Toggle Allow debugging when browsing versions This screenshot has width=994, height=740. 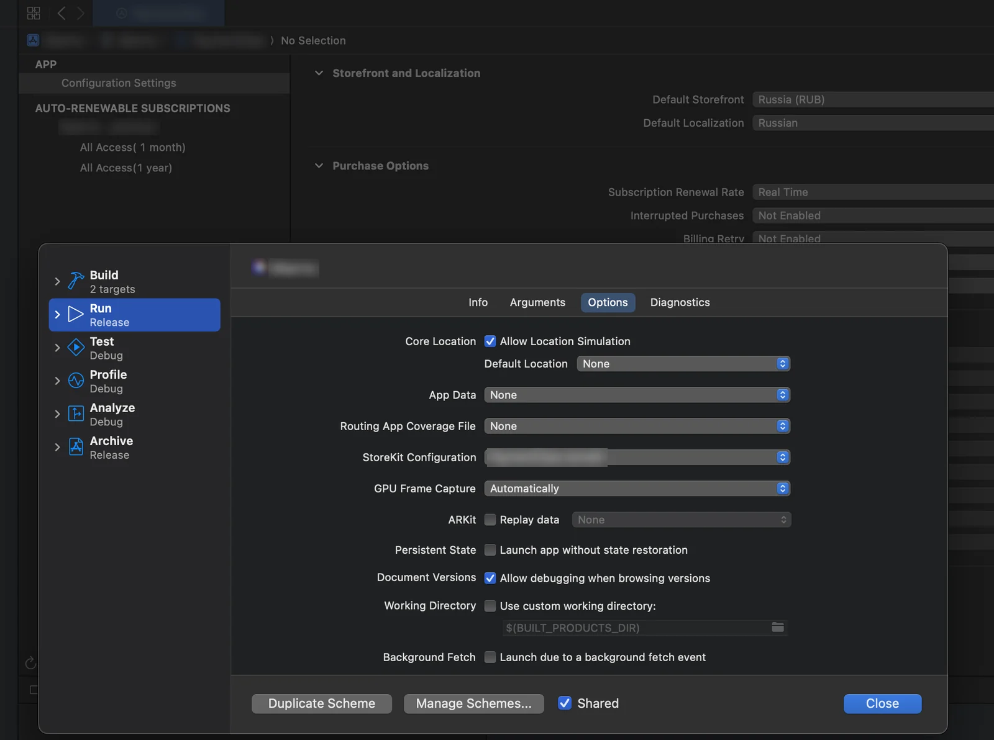[490, 578]
